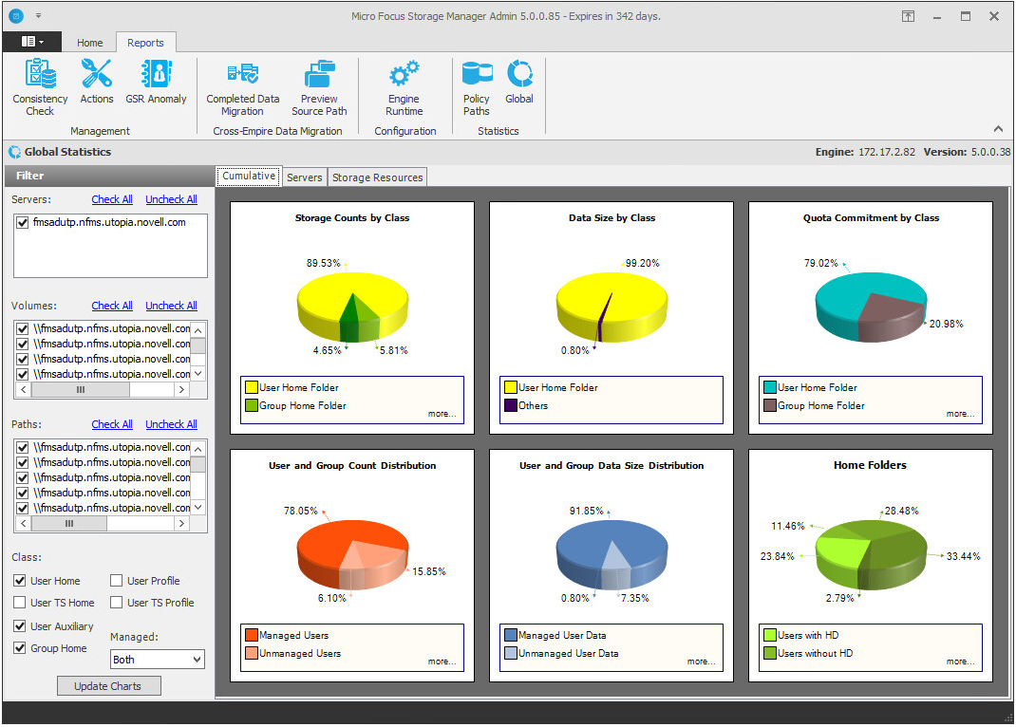Click more... in the Home Folders chart legend
Screen dimensions: 1016x727
pyautogui.click(x=959, y=662)
